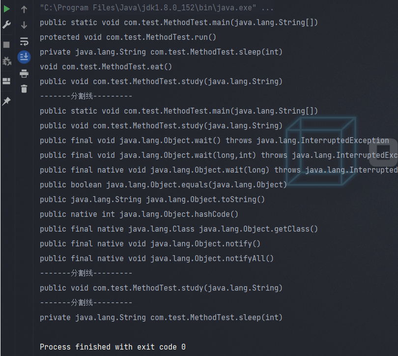398x356 pixels.
Task: Select the Object.hashCode() line
Action: pos(139,214)
